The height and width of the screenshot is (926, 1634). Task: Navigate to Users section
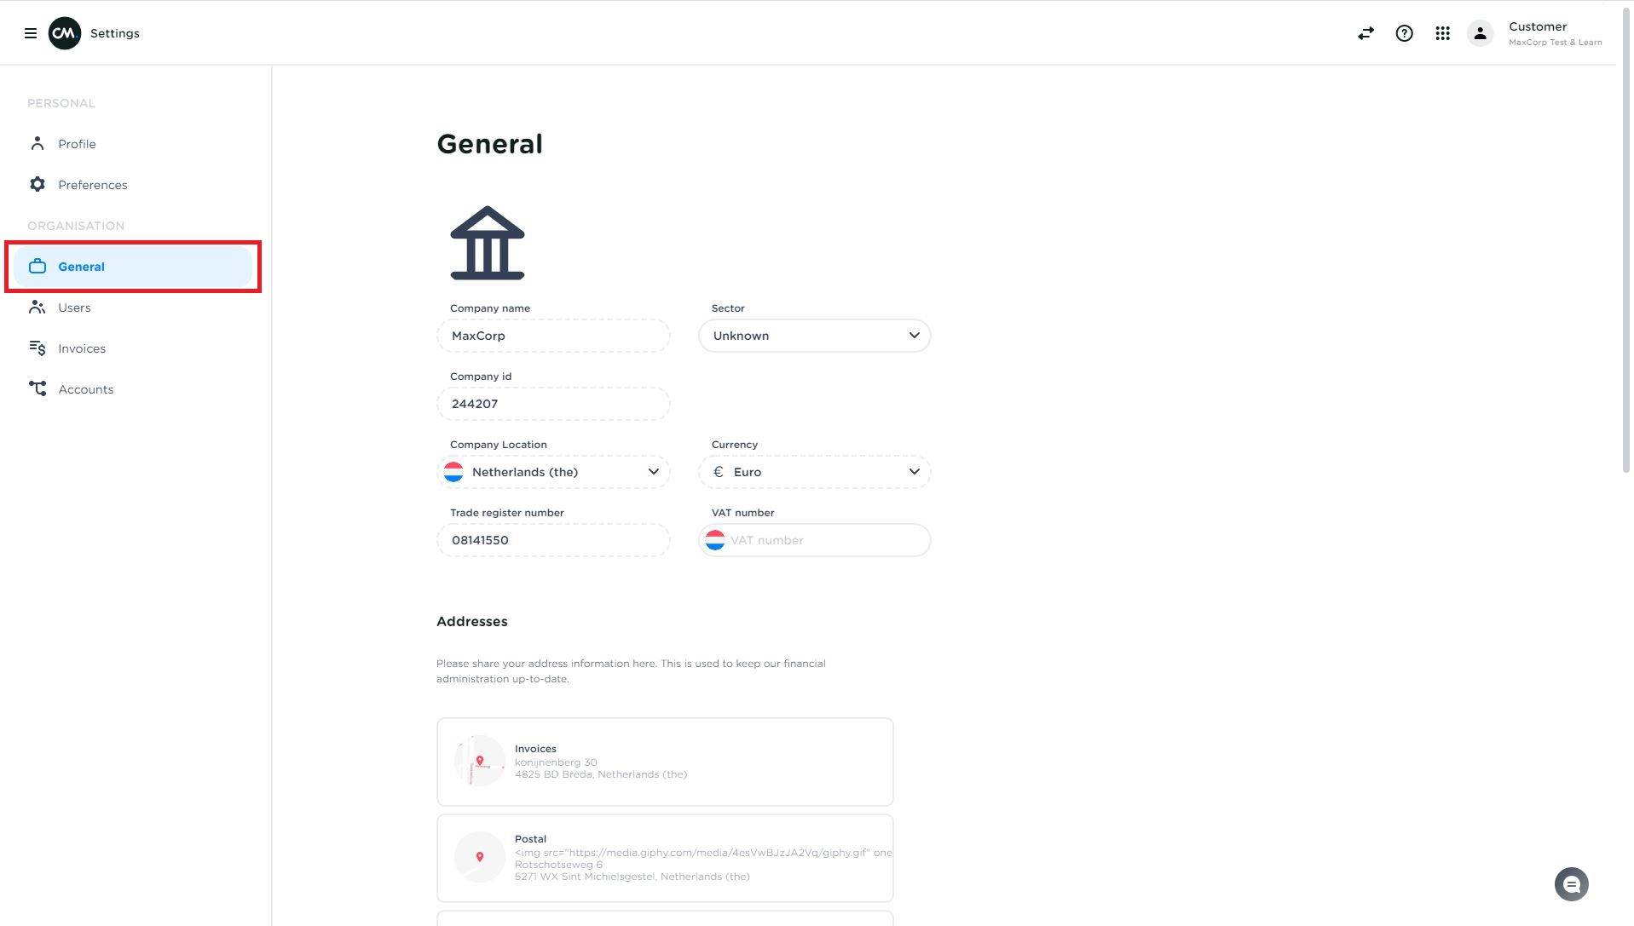tap(74, 308)
